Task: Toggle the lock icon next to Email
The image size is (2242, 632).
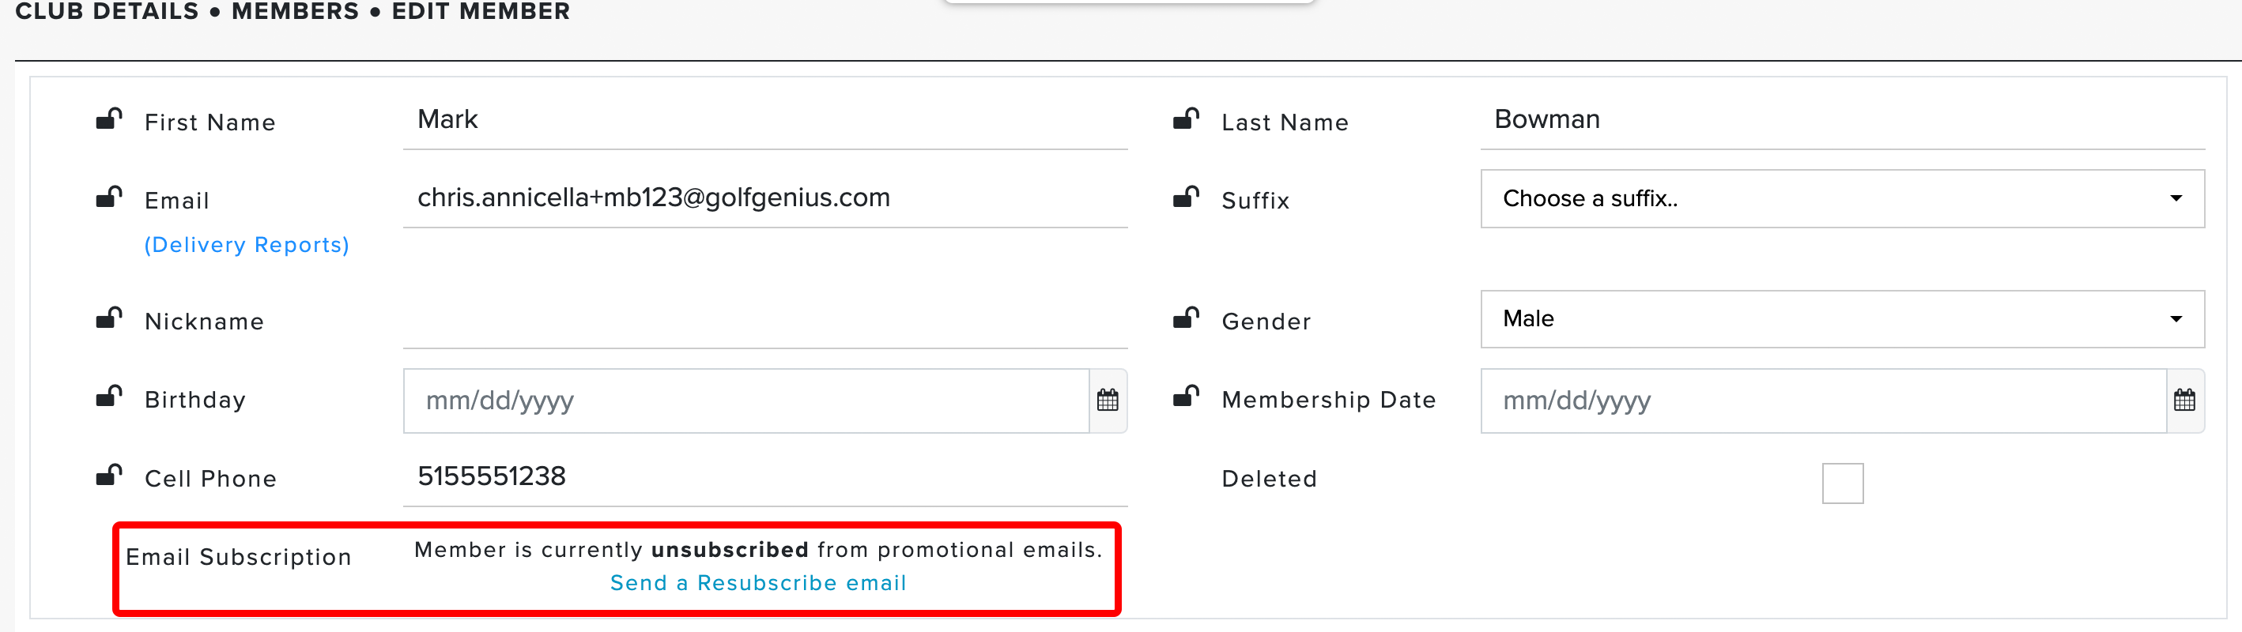Action: point(109,197)
